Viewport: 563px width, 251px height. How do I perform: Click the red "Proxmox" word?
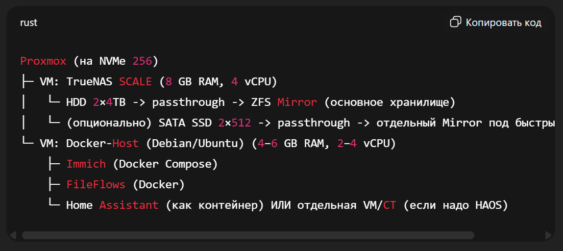(43, 61)
